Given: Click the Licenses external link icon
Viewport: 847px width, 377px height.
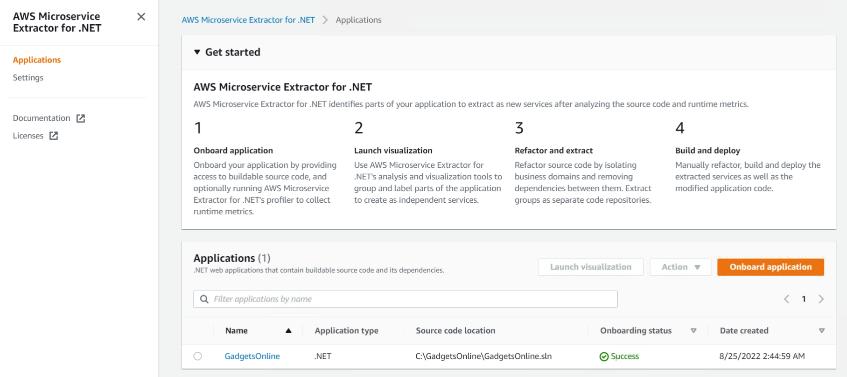Looking at the screenshot, I should tap(54, 136).
